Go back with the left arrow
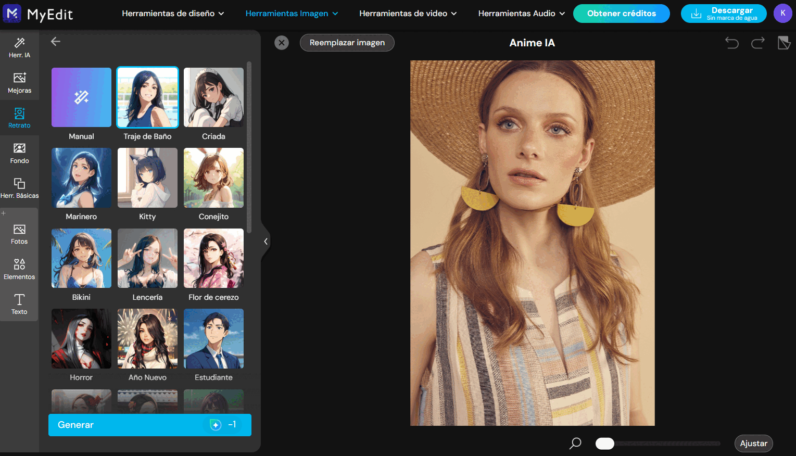Image resolution: width=796 pixels, height=456 pixels. (x=56, y=42)
